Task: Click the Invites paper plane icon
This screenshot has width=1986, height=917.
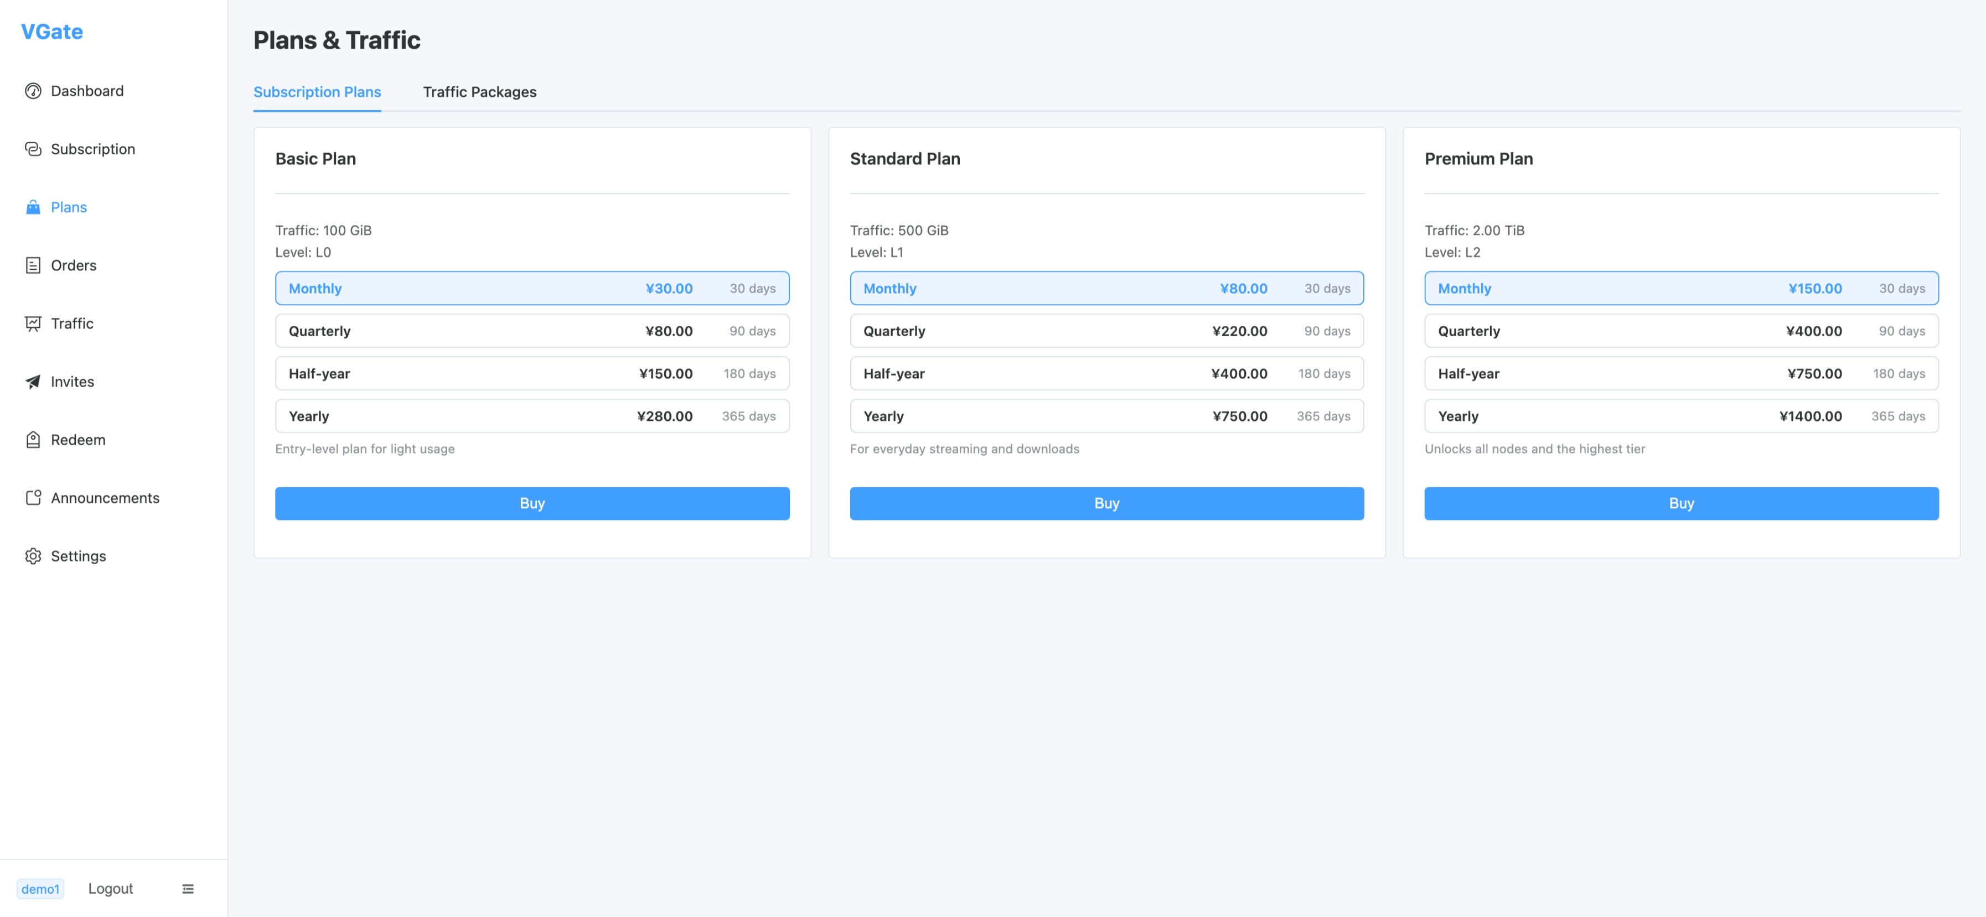Action: pos(32,382)
